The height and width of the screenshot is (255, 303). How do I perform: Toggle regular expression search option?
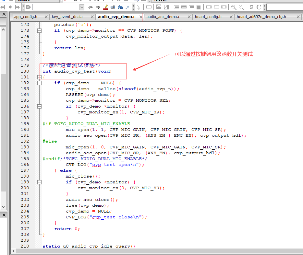pos(127,7)
